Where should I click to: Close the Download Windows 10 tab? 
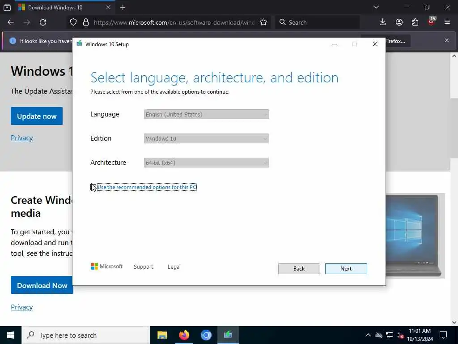pyautogui.click(x=108, y=7)
